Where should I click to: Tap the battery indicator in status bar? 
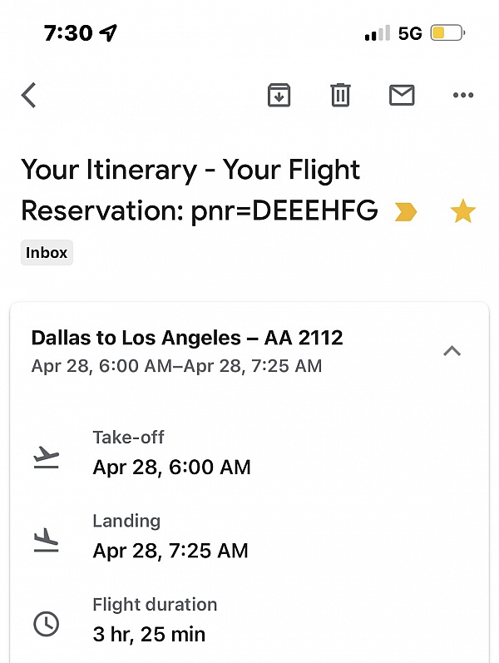click(x=447, y=33)
